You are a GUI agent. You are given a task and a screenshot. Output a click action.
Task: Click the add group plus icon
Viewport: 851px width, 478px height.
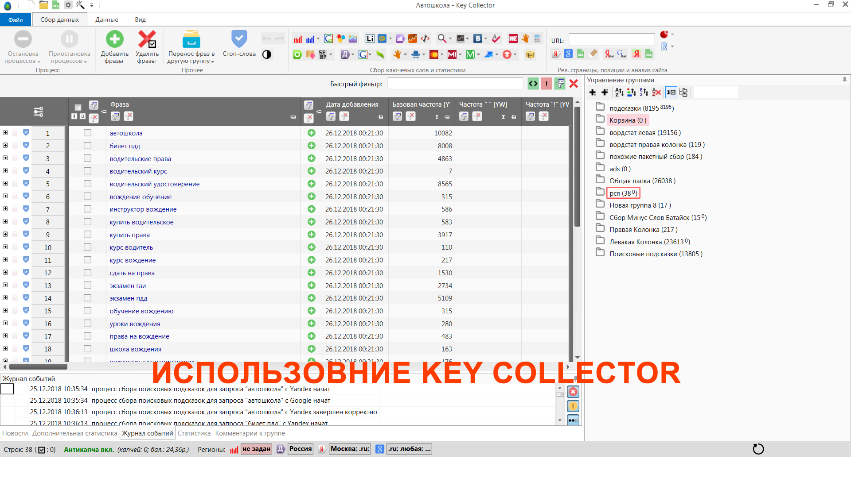[x=592, y=92]
